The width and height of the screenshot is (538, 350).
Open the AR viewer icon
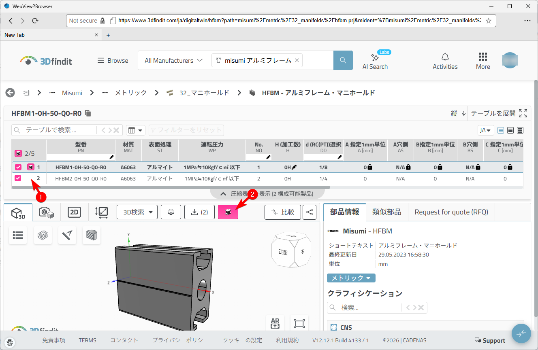(275, 323)
